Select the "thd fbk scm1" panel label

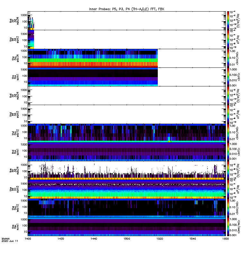15,152
